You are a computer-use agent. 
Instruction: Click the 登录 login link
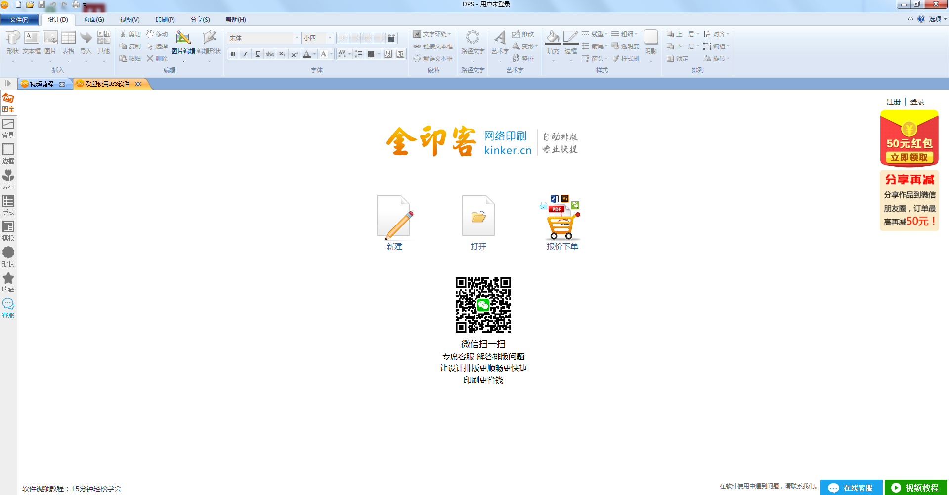[x=917, y=102]
